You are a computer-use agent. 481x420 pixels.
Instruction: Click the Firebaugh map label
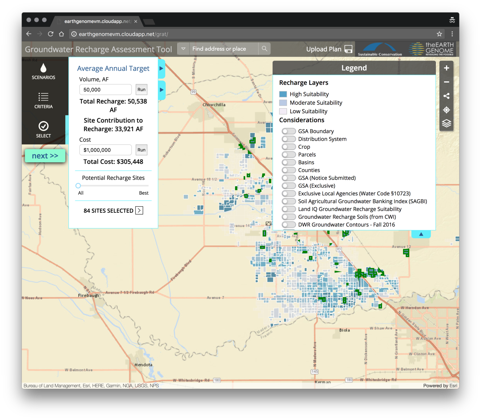click(89, 295)
